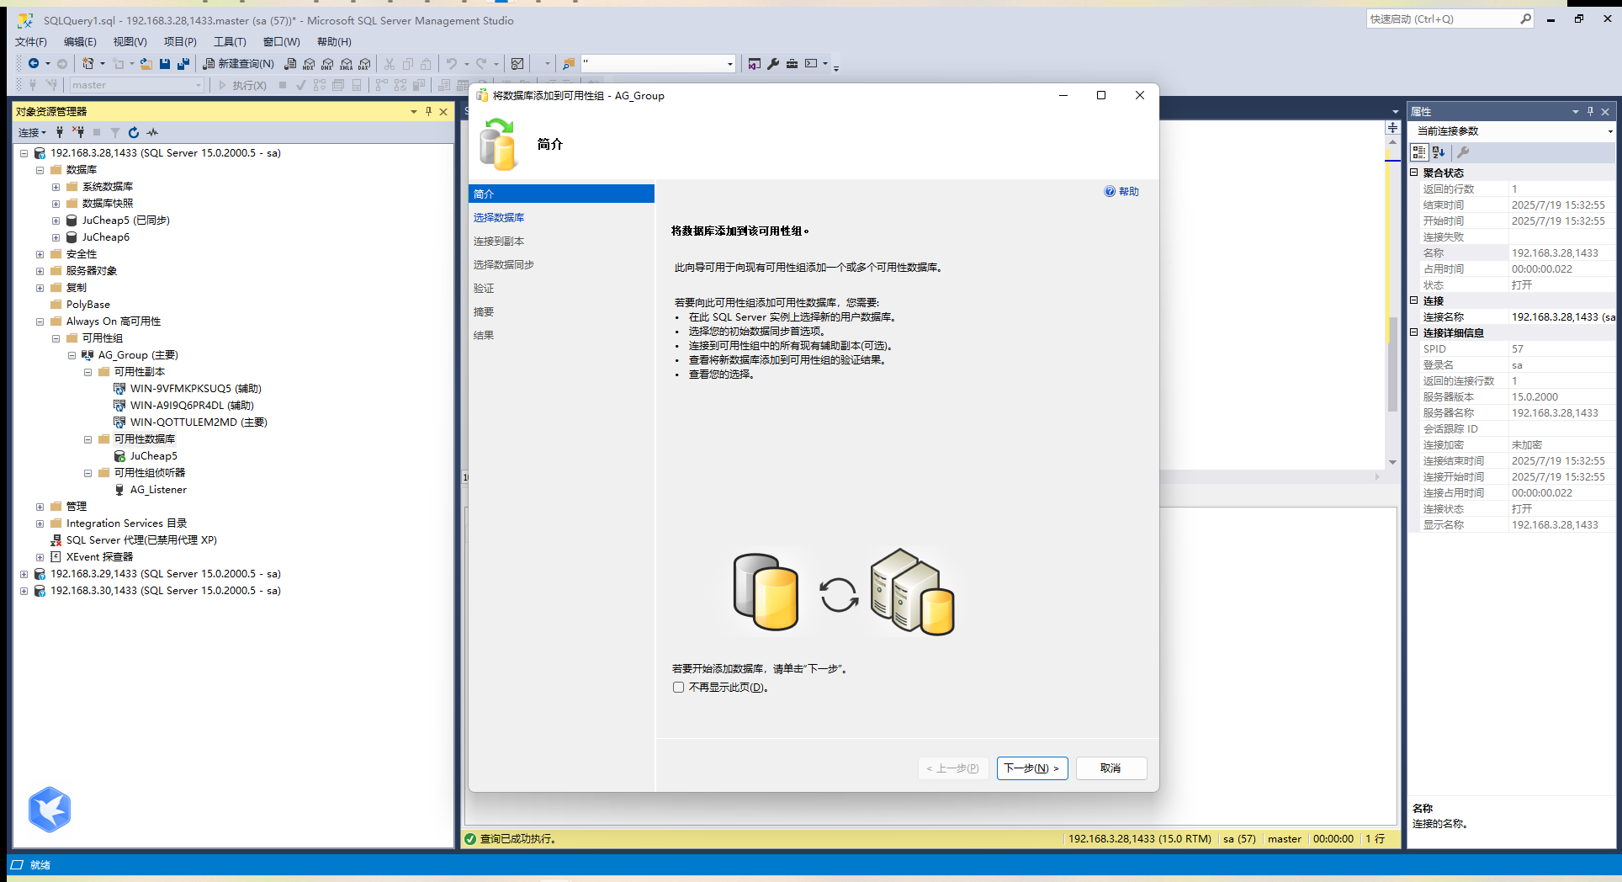Pin the Properties panel
The width and height of the screenshot is (1622, 882).
[x=1590, y=111]
